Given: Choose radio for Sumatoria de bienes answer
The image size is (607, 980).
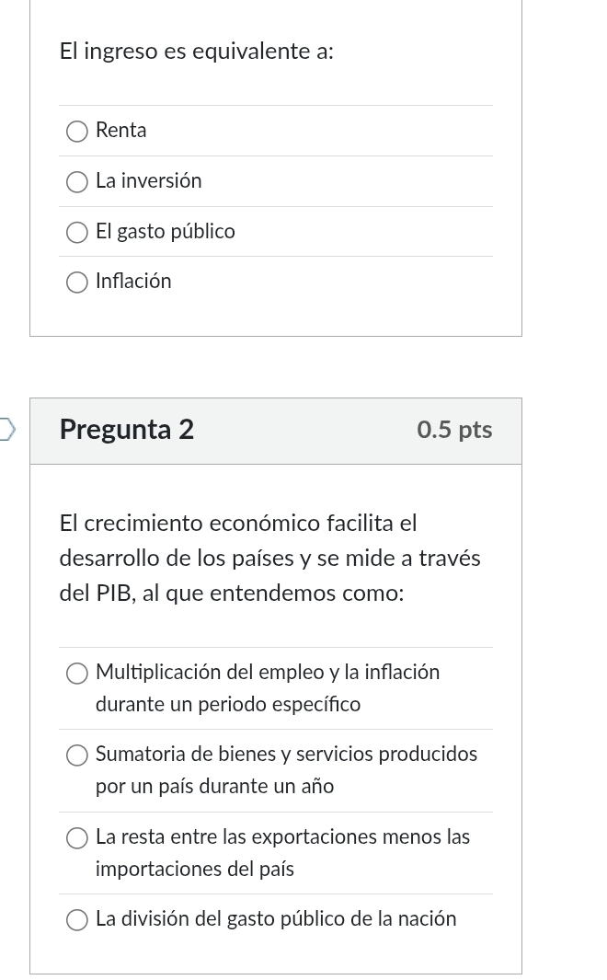Looking at the screenshot, I should (x=77, y=755).
